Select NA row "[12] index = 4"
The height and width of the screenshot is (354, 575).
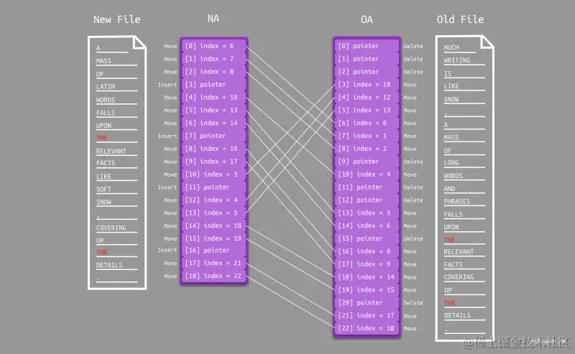(213, 200)
